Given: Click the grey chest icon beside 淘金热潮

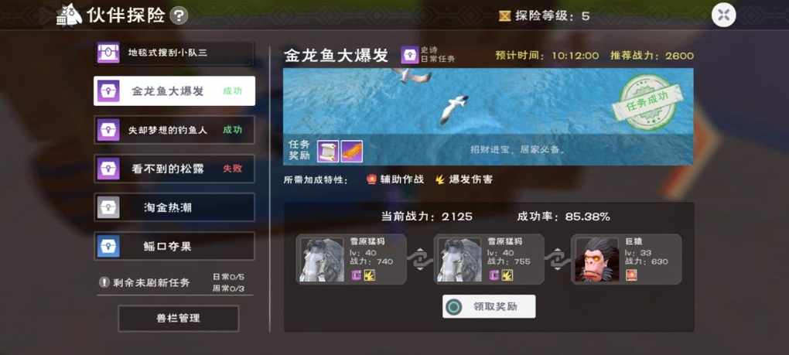Looking at the screenshot, I should 109,207.
